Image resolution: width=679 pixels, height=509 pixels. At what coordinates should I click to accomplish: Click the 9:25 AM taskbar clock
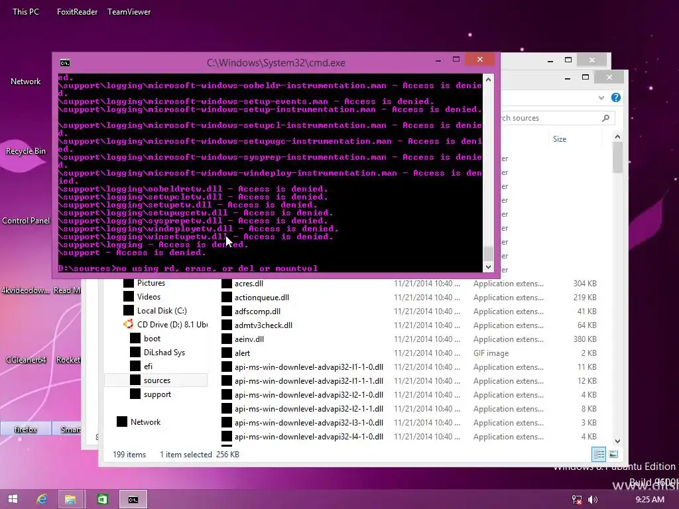click(650, 500)
